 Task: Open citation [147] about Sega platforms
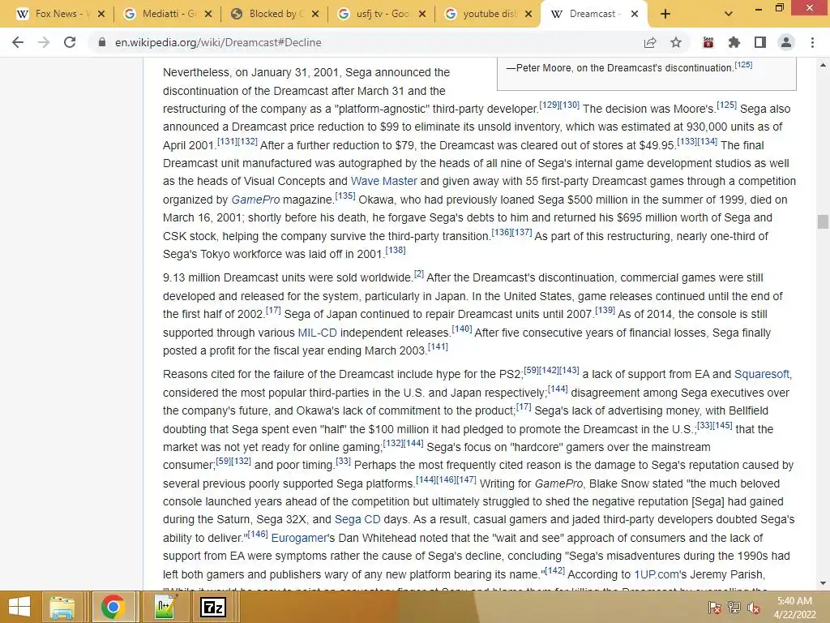pos(466,479)
